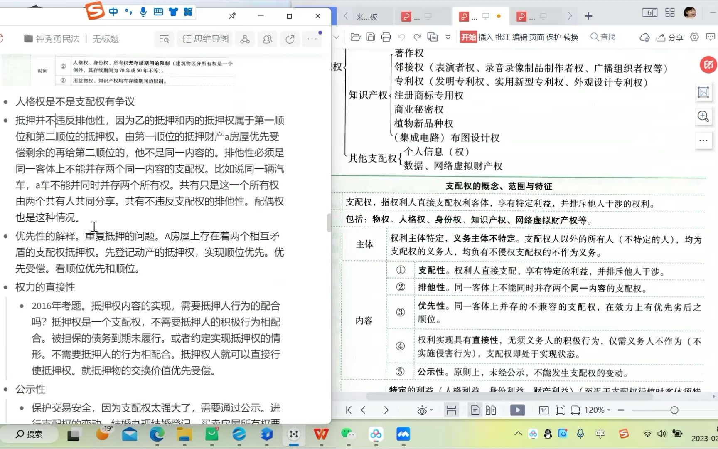Screen dimensions: 718x449
Task: Click the 无标题 note title
Action: click(106, 39)
